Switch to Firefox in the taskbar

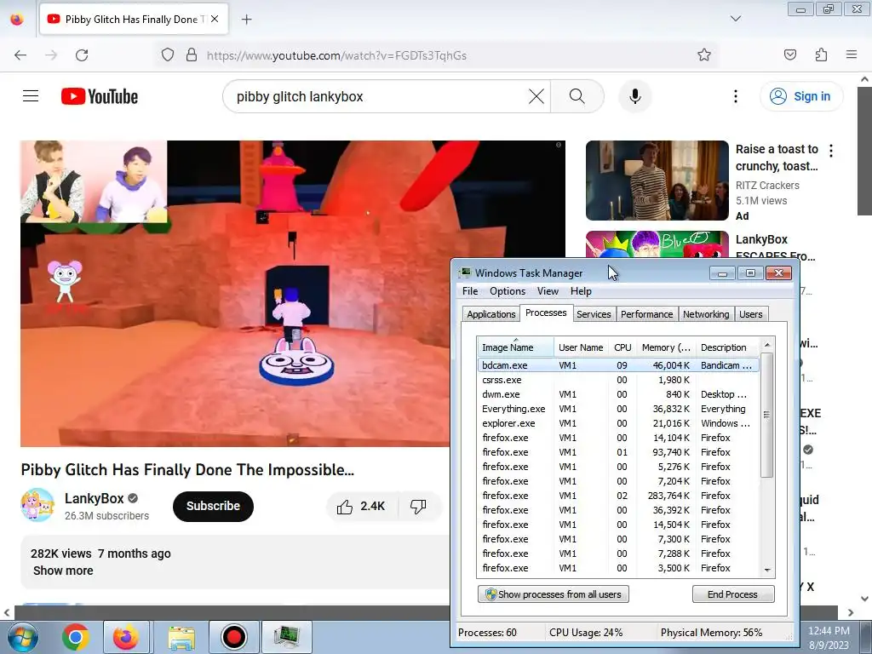(126, 637)
